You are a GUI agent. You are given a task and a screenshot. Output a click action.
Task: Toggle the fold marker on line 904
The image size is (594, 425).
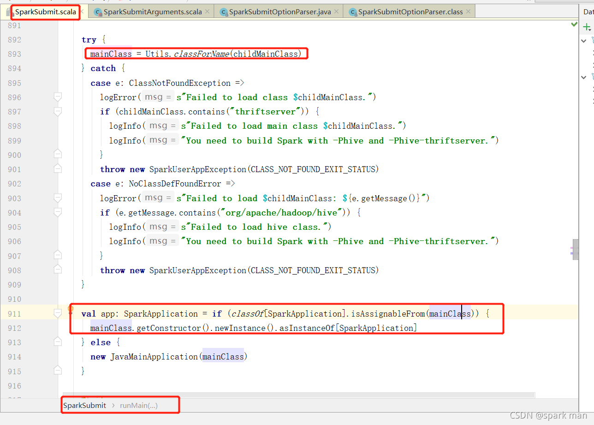[58, 212]
